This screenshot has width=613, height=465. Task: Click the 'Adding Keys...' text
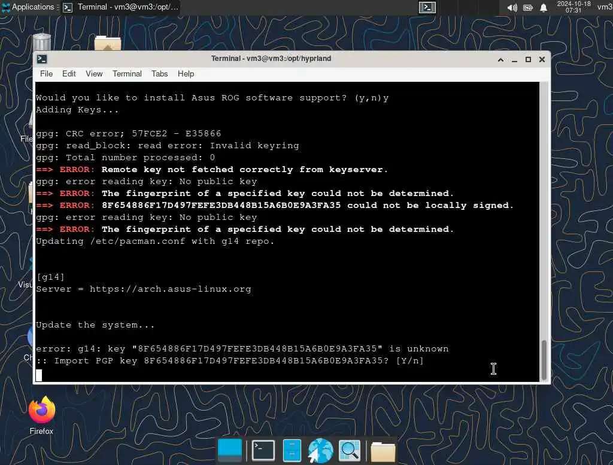(77, 110)
